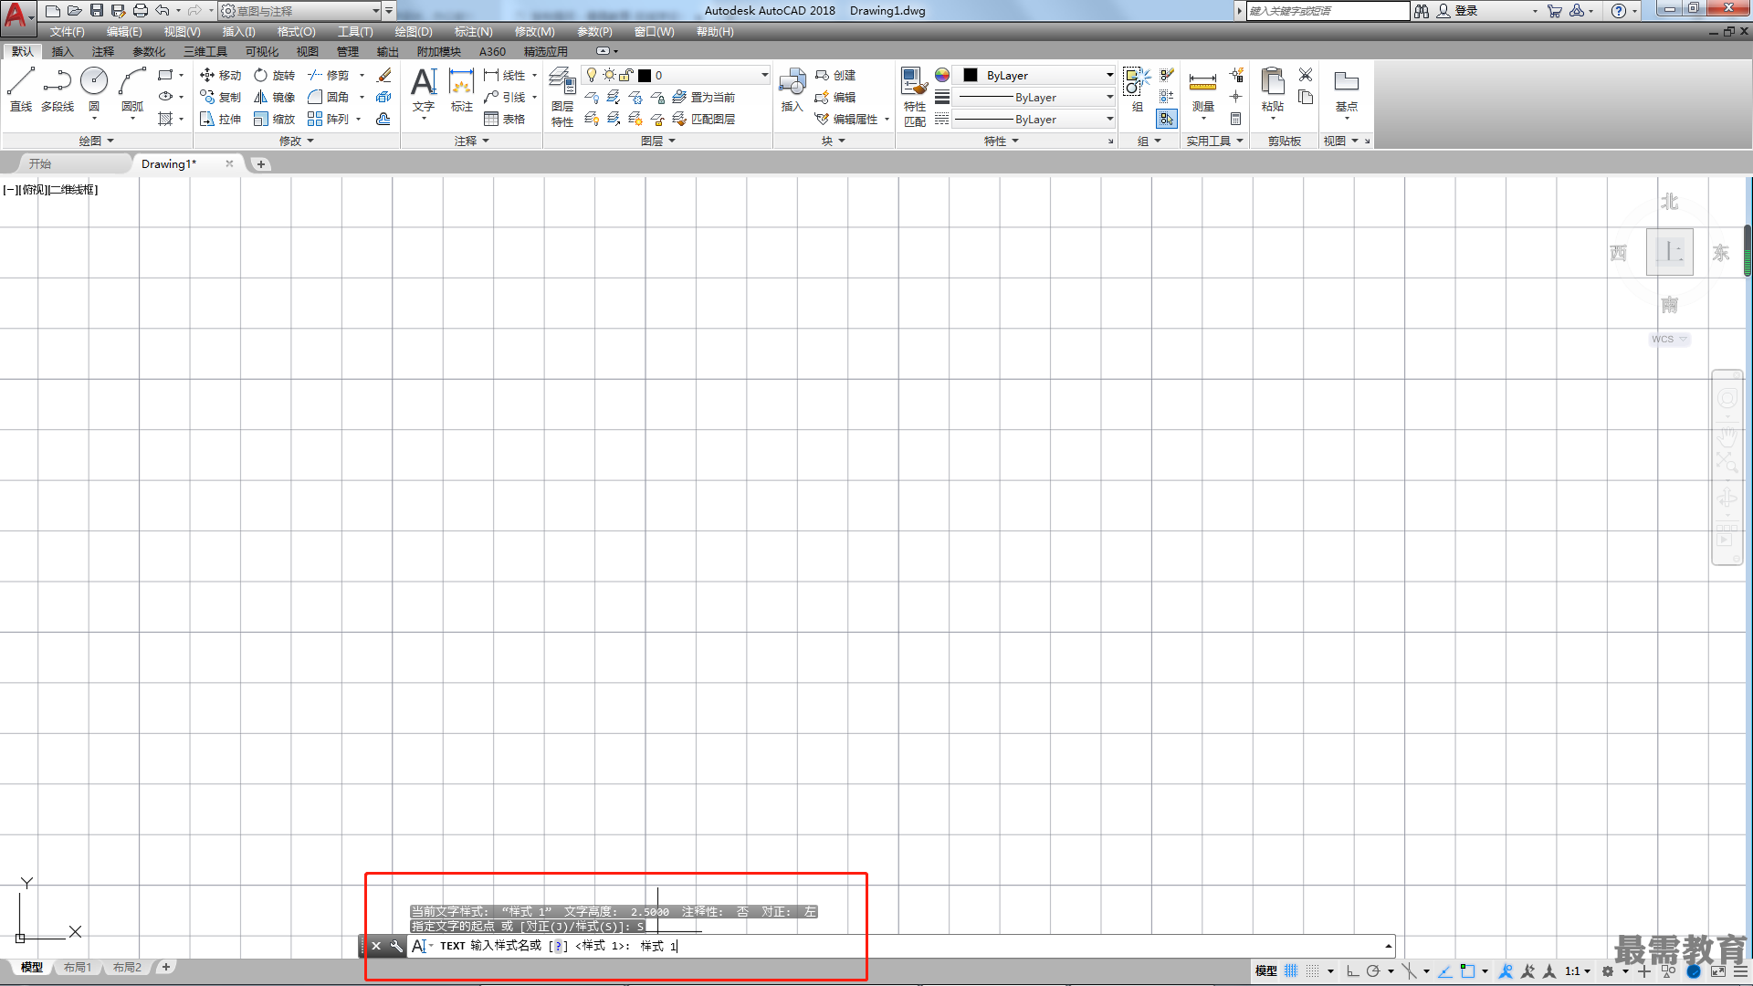Expand the Annotation (注释) panel
1753x986 pixels.
pos(472,141)
